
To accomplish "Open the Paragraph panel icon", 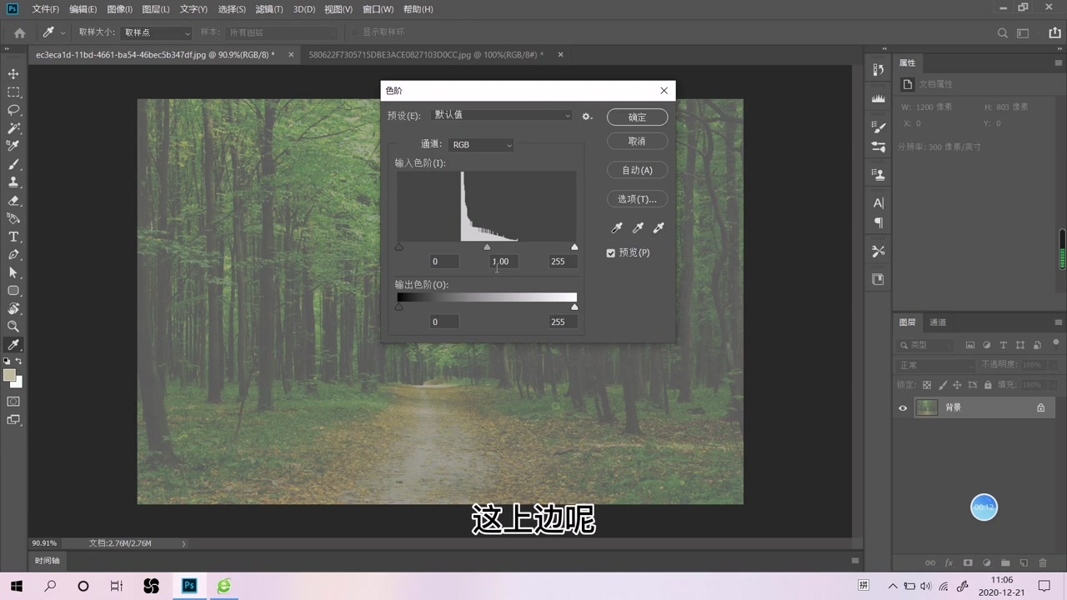I will (878, 222).
